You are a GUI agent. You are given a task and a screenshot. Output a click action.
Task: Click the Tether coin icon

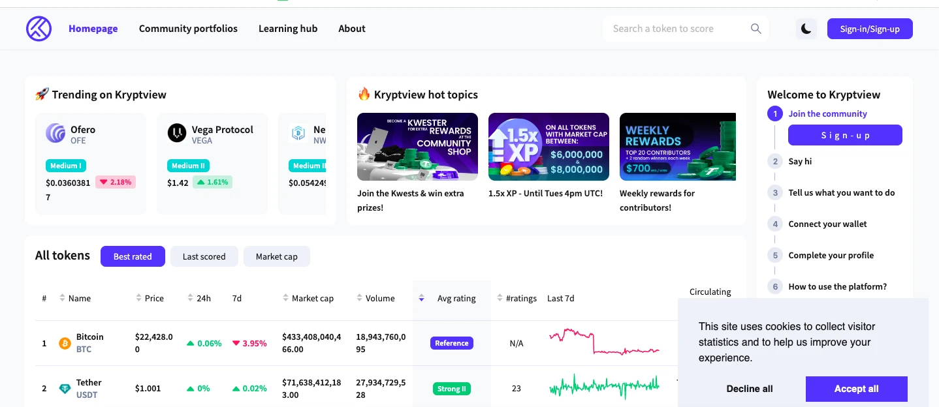(x=65, y=389)
